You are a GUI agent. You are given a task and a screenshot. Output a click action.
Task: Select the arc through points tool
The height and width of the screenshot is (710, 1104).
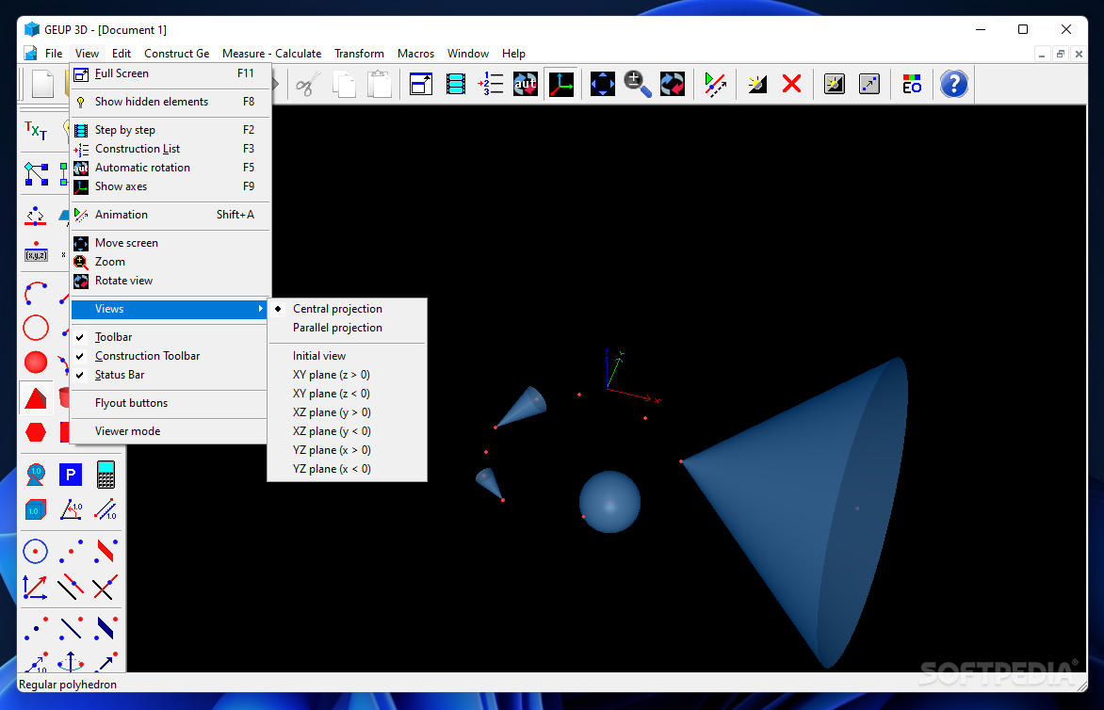point(36,294)
